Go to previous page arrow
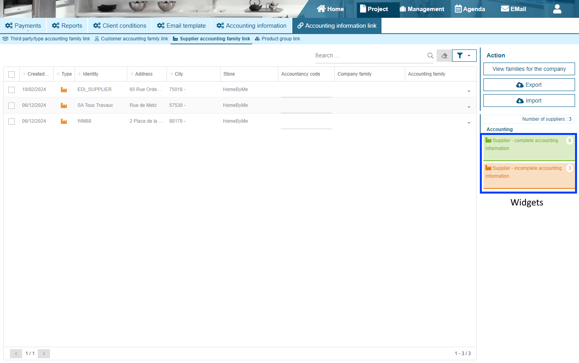Image resolution: width=579 pixels, height=363 pixels. point(16,353)
